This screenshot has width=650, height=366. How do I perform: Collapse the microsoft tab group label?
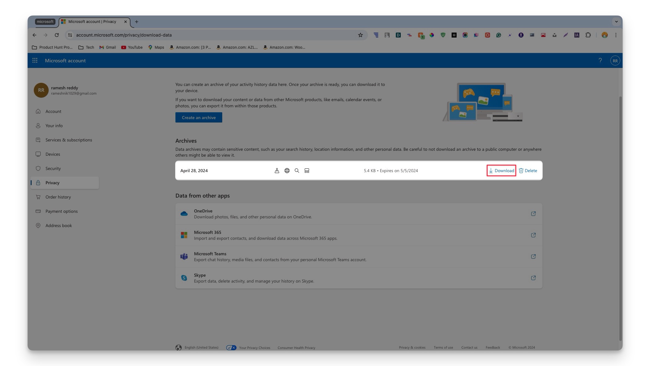[x=45, y=22]
